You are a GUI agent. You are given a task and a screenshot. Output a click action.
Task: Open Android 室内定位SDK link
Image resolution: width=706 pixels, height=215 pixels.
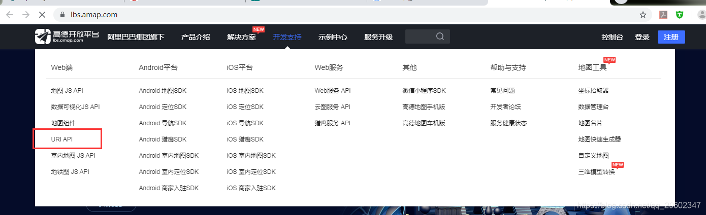(x=169, y=172)
